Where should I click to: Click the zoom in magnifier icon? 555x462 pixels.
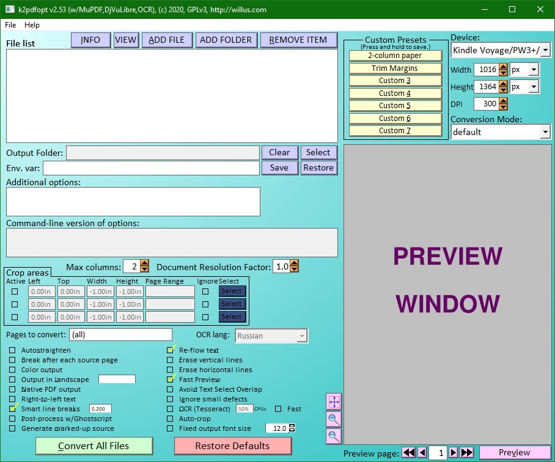point(334,420)
